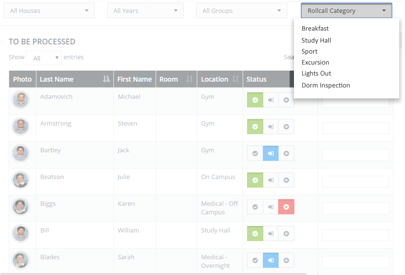The height and width of the screenshot is (275, 405).
Task: Click the grey check icon in Blades' row
Action: [x=255, y=260]
